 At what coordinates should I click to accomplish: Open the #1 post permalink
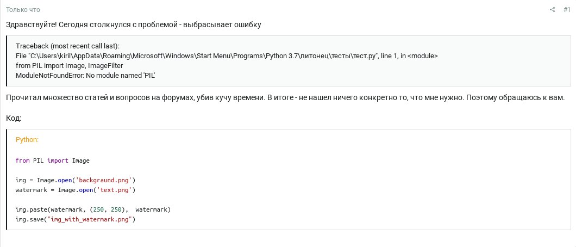[x=567, y=10]
